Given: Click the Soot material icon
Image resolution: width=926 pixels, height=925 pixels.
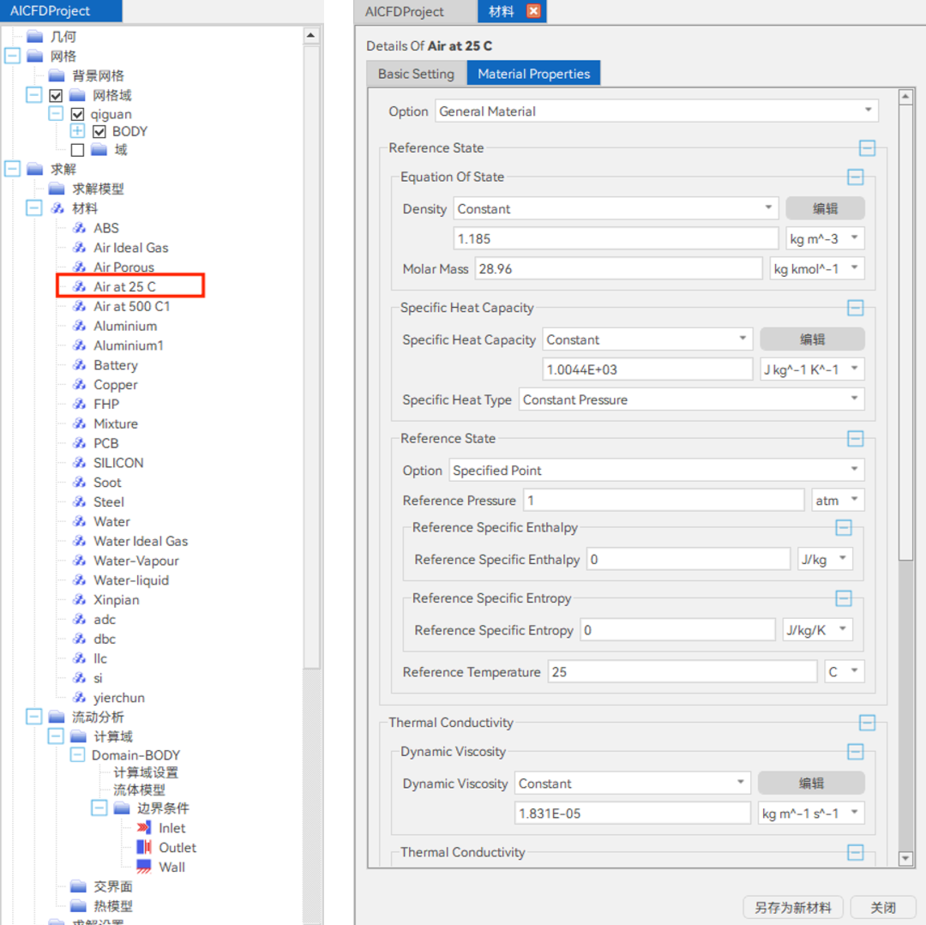Looking at the screenshot, I should pos(79,483).
